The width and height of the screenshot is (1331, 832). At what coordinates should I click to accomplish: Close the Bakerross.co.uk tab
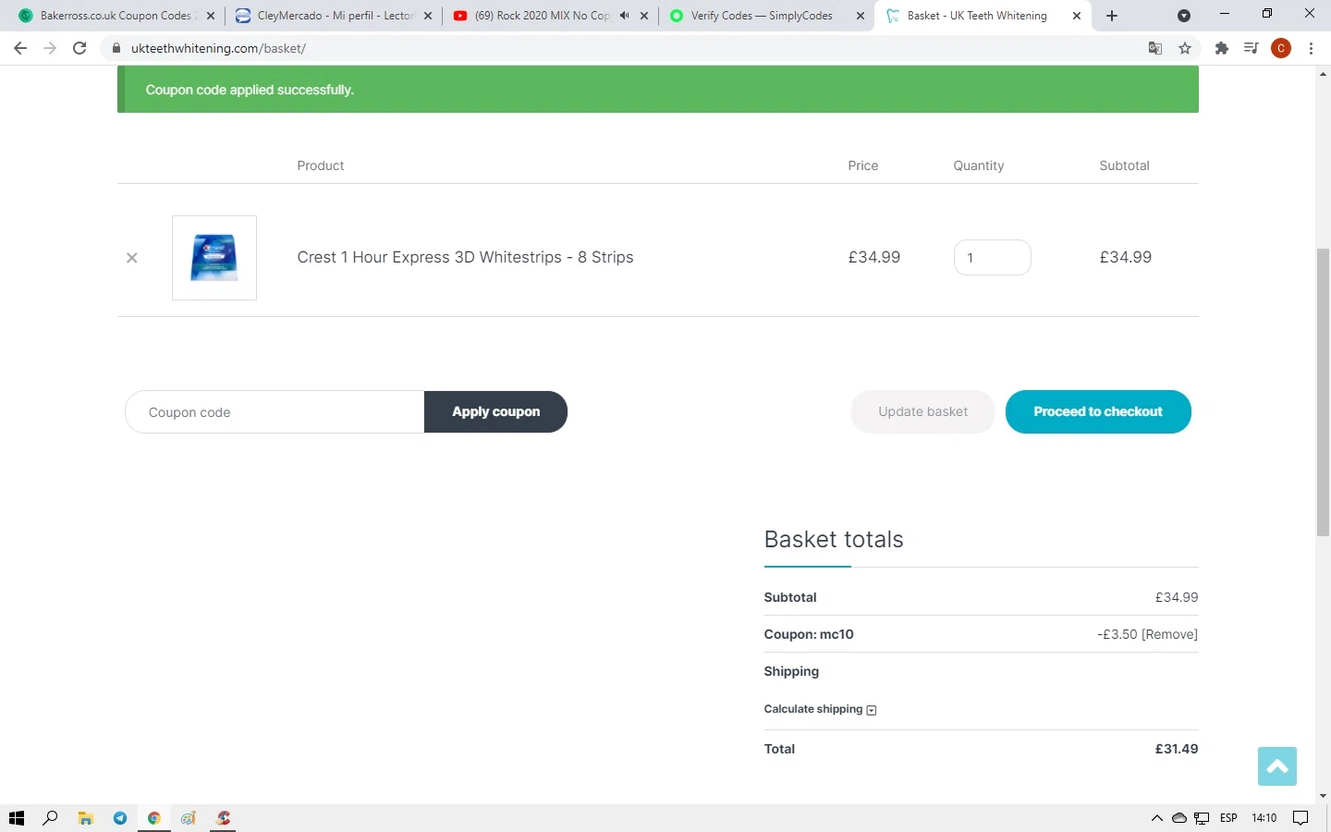(211, 16)
